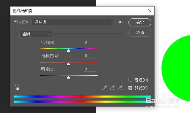Viewport: 190px width, 113px height.
Task: Select the subtract-from-sample eyedropper
Action: pyautogui.click(x=120, y=87)
